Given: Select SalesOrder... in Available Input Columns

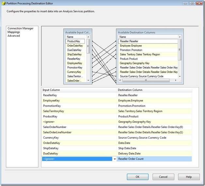Looking at the screenshot, I should [75, 81].
